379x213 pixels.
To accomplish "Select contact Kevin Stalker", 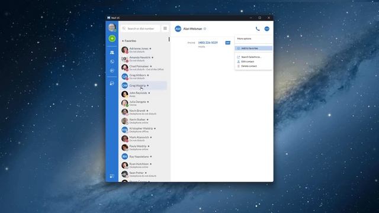I will point(144,121).
